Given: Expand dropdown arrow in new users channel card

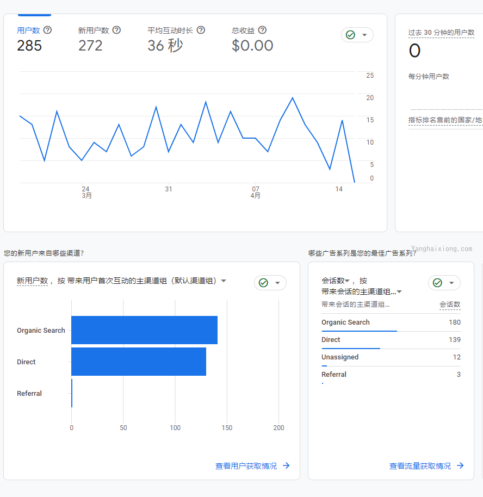Looking at the screenshot, I should click(x=277, y=283).
